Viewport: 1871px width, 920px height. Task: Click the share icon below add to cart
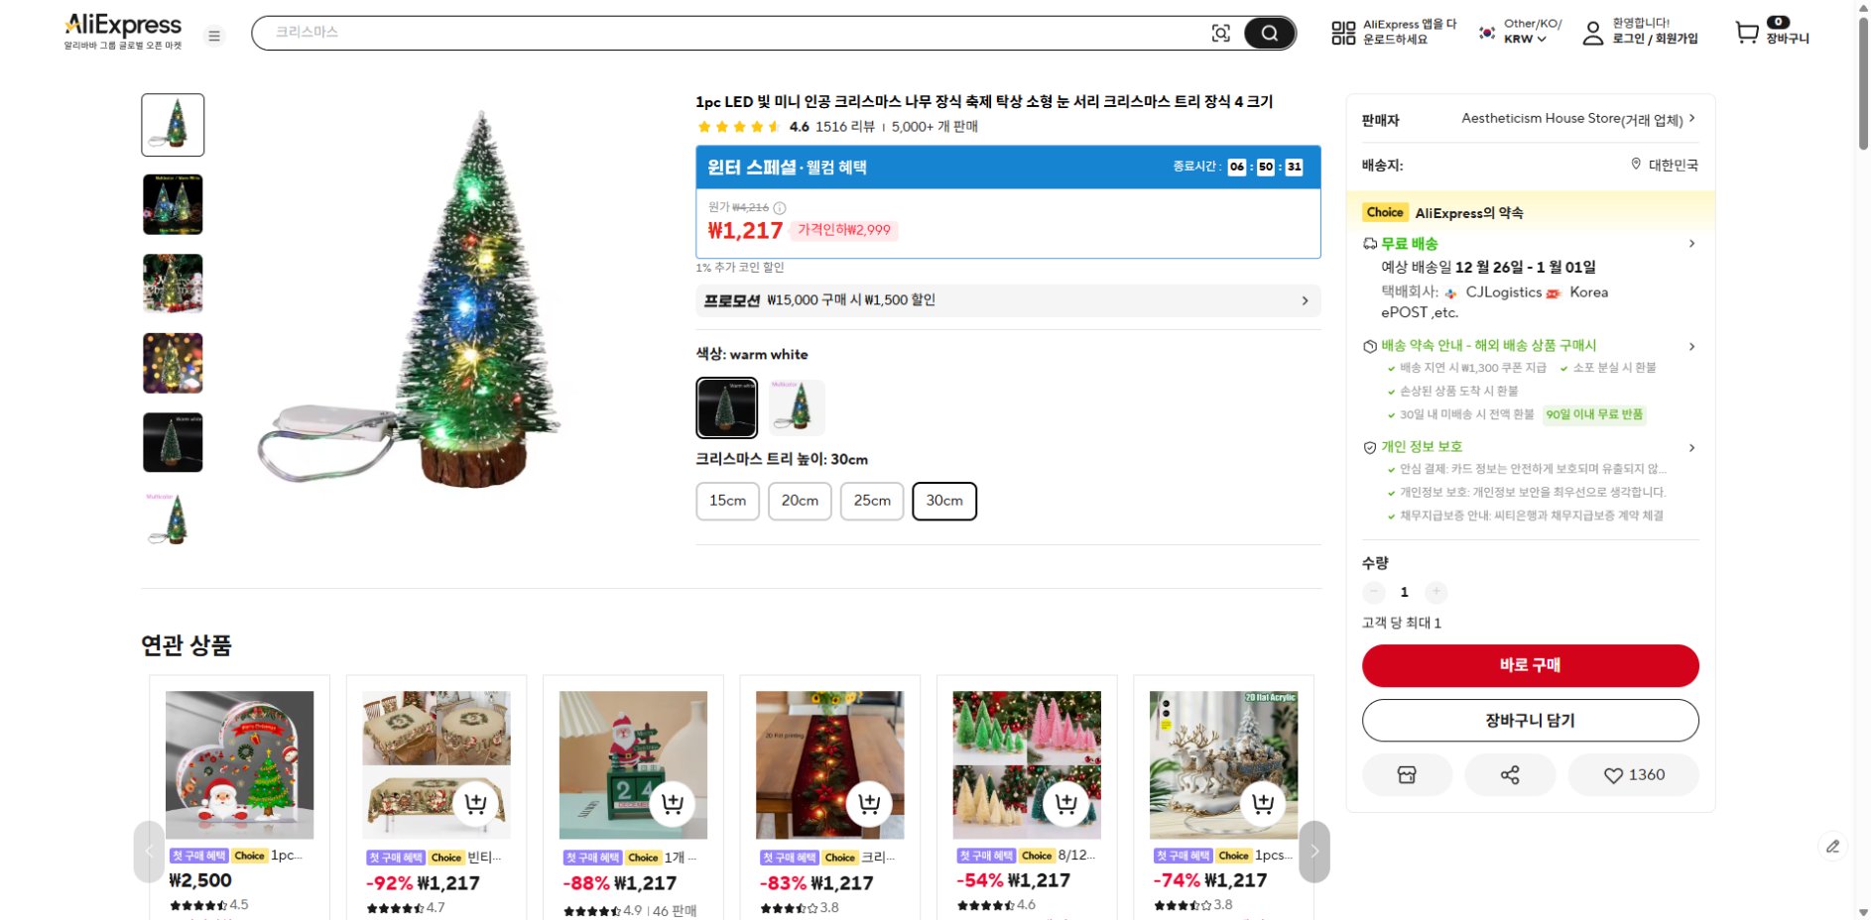click(x=1510, y=774)
